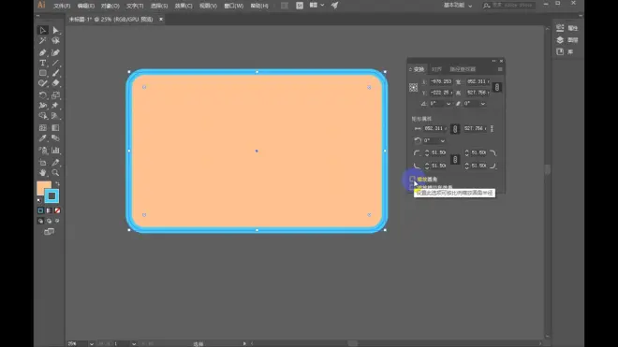Select the Artboard tool
Image resolution: width=618 pixels, height=347 pixels.
click(x=42, y=163)
